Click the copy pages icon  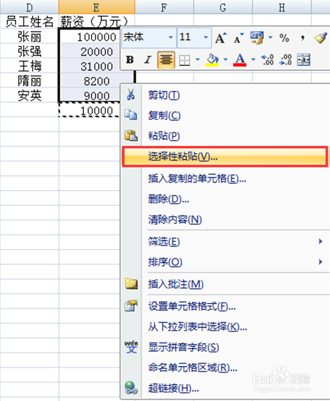[131, 114]
